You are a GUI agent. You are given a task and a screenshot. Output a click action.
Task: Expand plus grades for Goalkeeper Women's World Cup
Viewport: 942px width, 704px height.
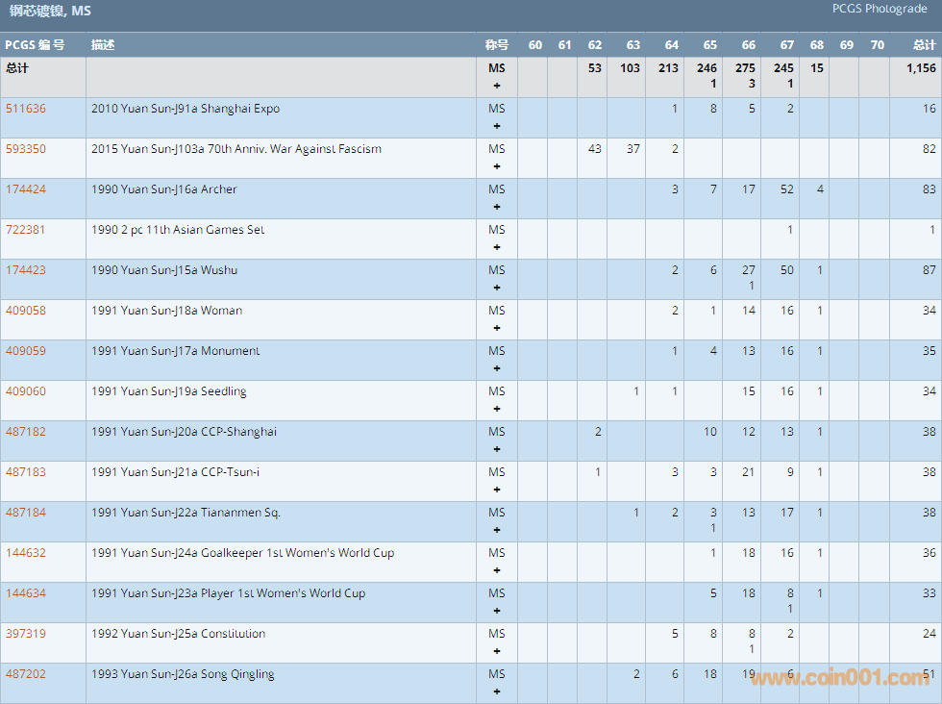(x=496, y=570)
